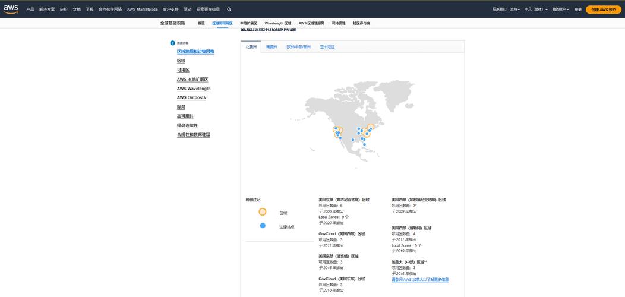Click the blue 边缘站点 legend dot
The height and width of the screenshot is (297, 625).
tap(263, 226)
